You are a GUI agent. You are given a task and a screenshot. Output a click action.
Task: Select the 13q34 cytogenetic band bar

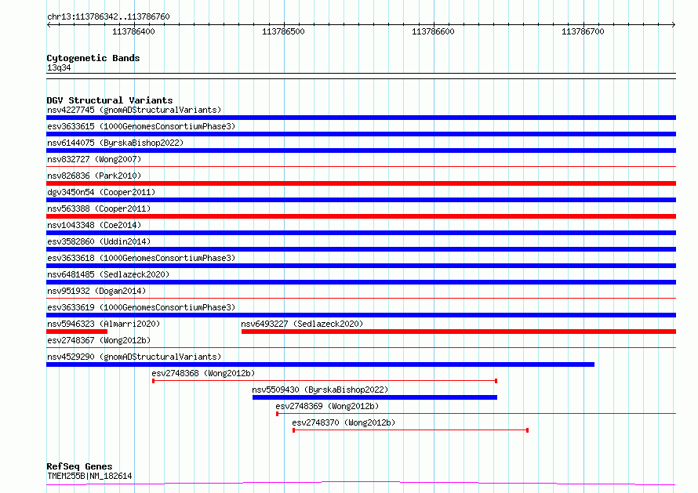[x=361, y=76]
